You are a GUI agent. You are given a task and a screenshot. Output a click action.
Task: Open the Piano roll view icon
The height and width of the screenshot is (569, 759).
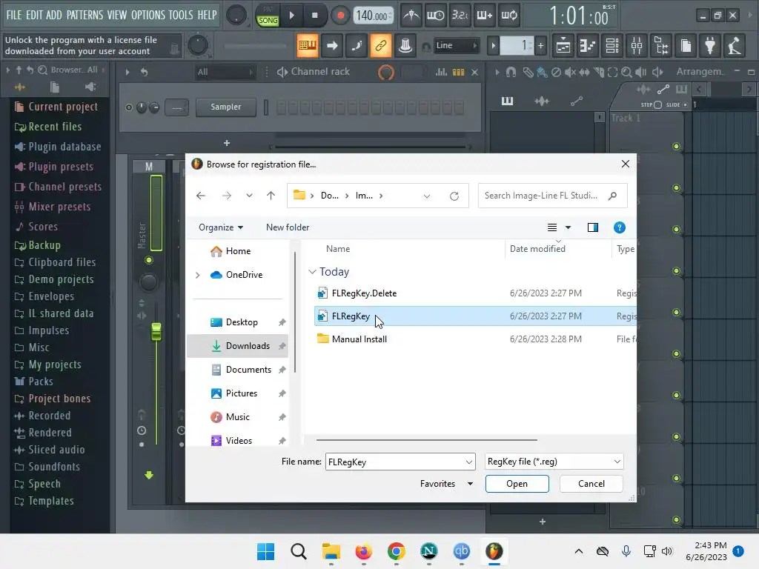(588, 45)
